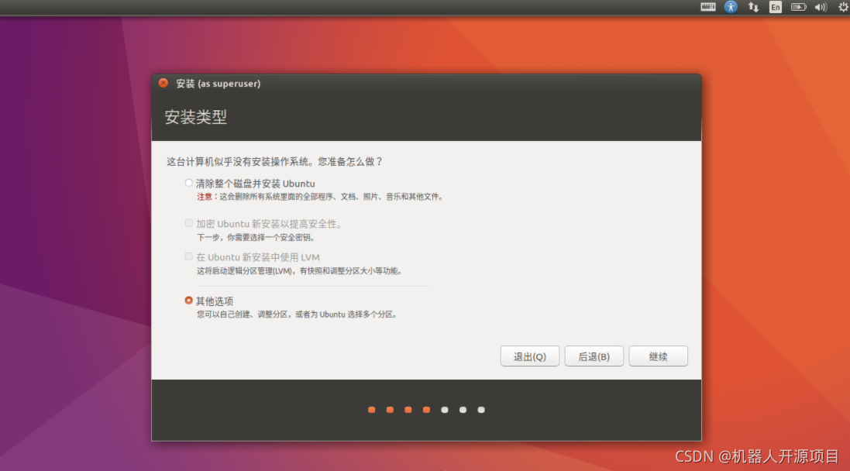Open the keyboard indicator in top panel

click(708, 7)
